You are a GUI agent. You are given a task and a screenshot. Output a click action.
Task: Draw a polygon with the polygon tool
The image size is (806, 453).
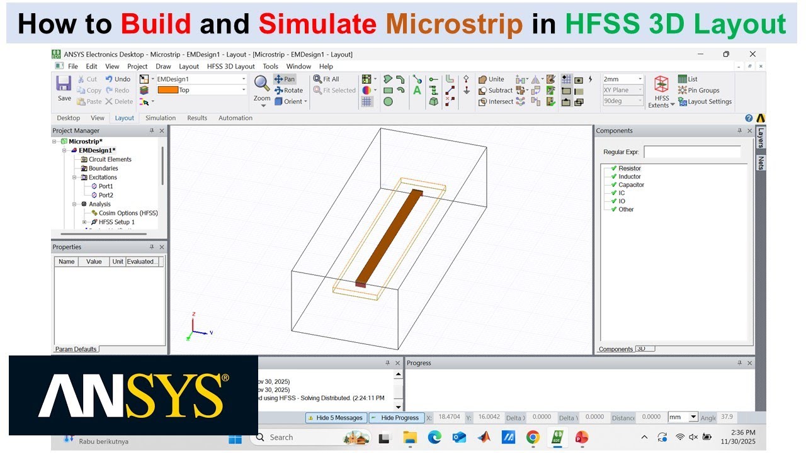[x=388, y=79]
